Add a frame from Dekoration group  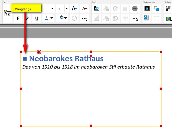coord(147,9)
